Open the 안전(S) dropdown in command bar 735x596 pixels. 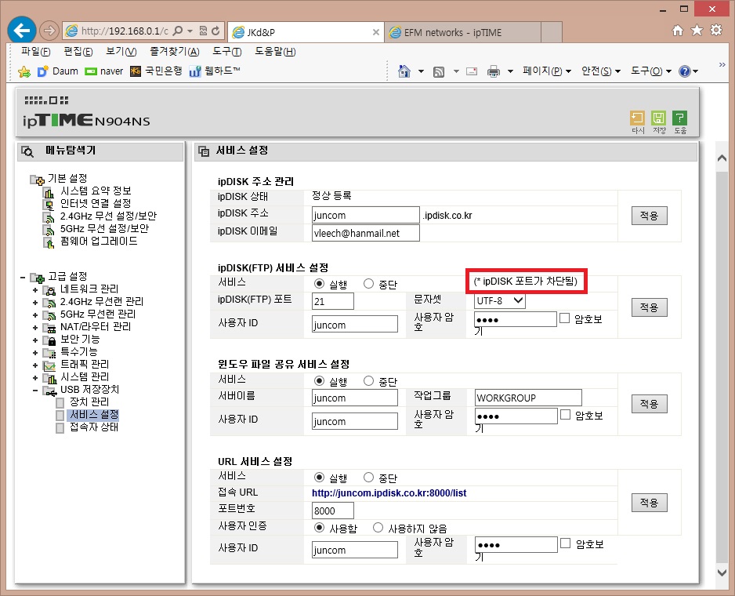coord(601,71)
